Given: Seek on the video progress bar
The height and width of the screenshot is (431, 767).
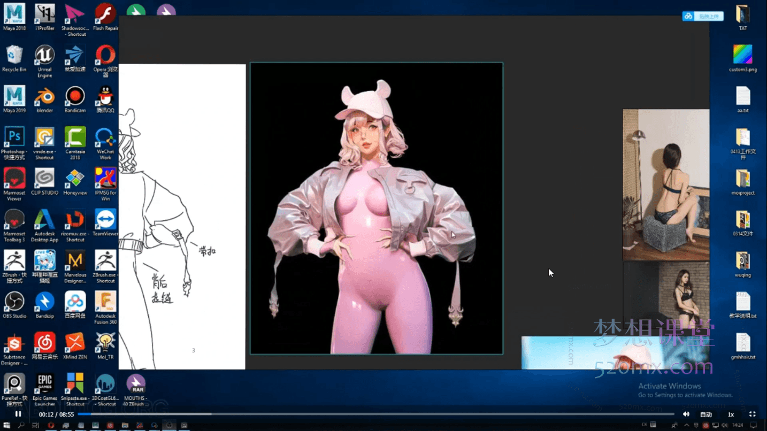Looking at the screenshot, I should 374,414.
